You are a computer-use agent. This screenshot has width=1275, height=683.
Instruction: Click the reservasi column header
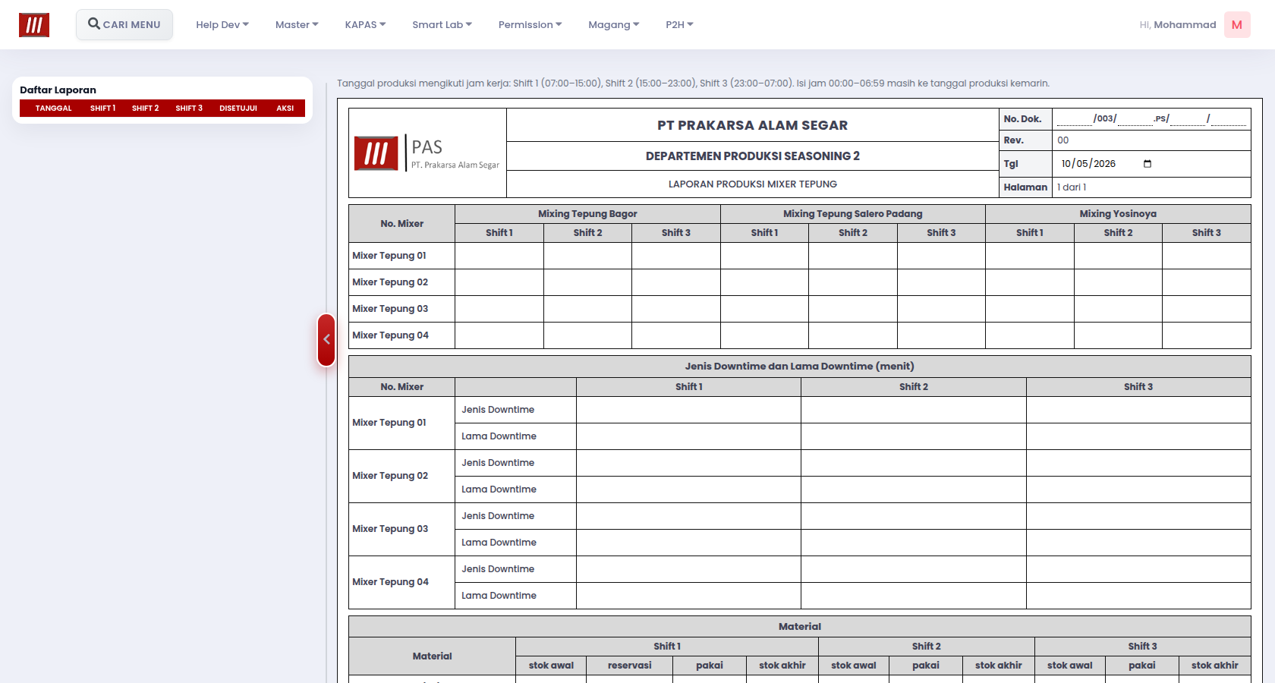(x=629, y=666)
